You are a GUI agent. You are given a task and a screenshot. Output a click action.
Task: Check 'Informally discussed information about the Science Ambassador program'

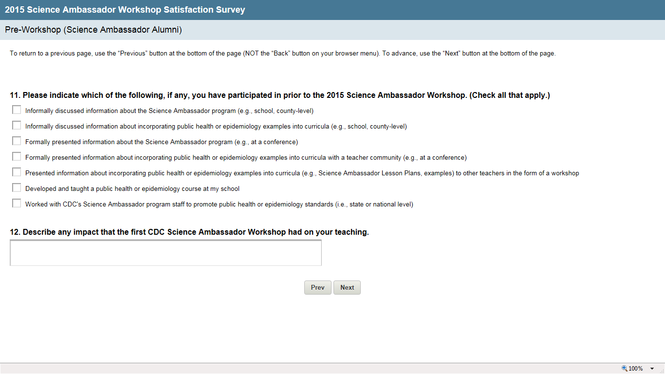click(x=17, y=110)
